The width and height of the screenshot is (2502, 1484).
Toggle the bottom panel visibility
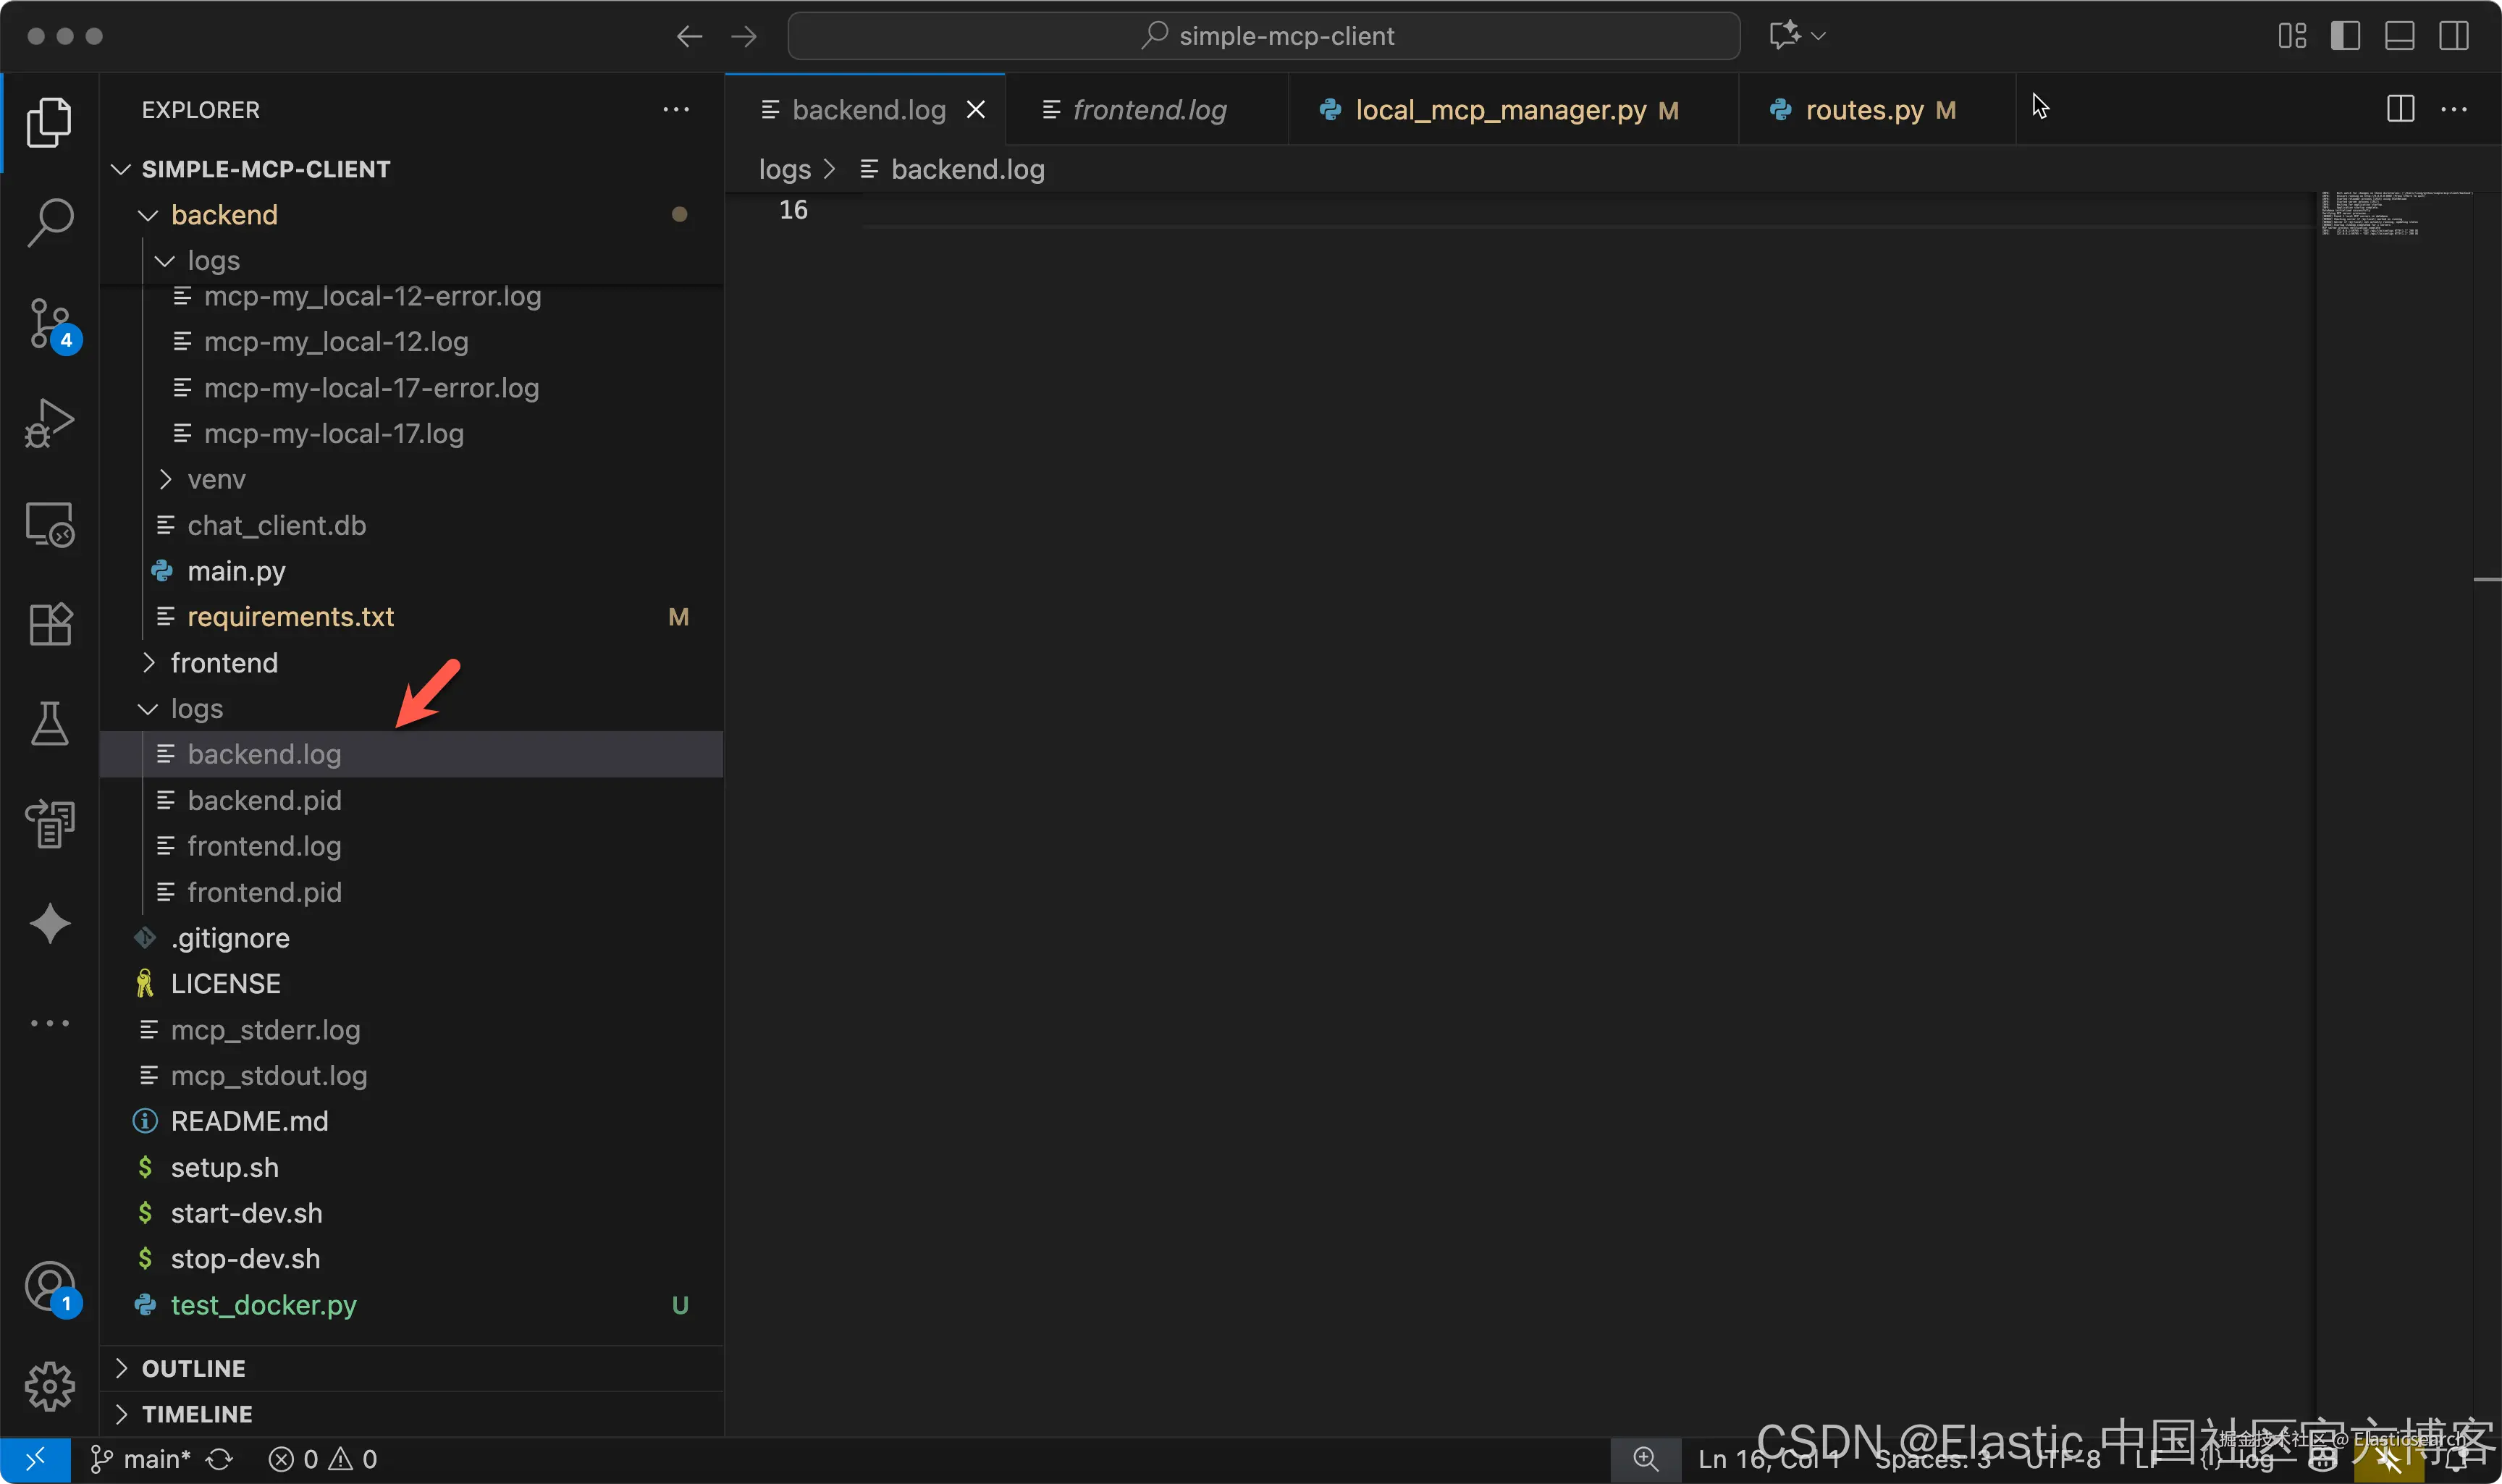click(2399, 36)
